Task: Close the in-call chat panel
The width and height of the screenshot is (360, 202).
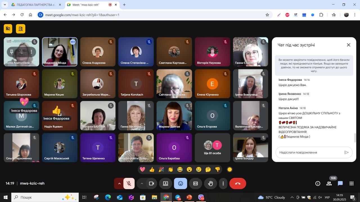Action: click(348, 45)
